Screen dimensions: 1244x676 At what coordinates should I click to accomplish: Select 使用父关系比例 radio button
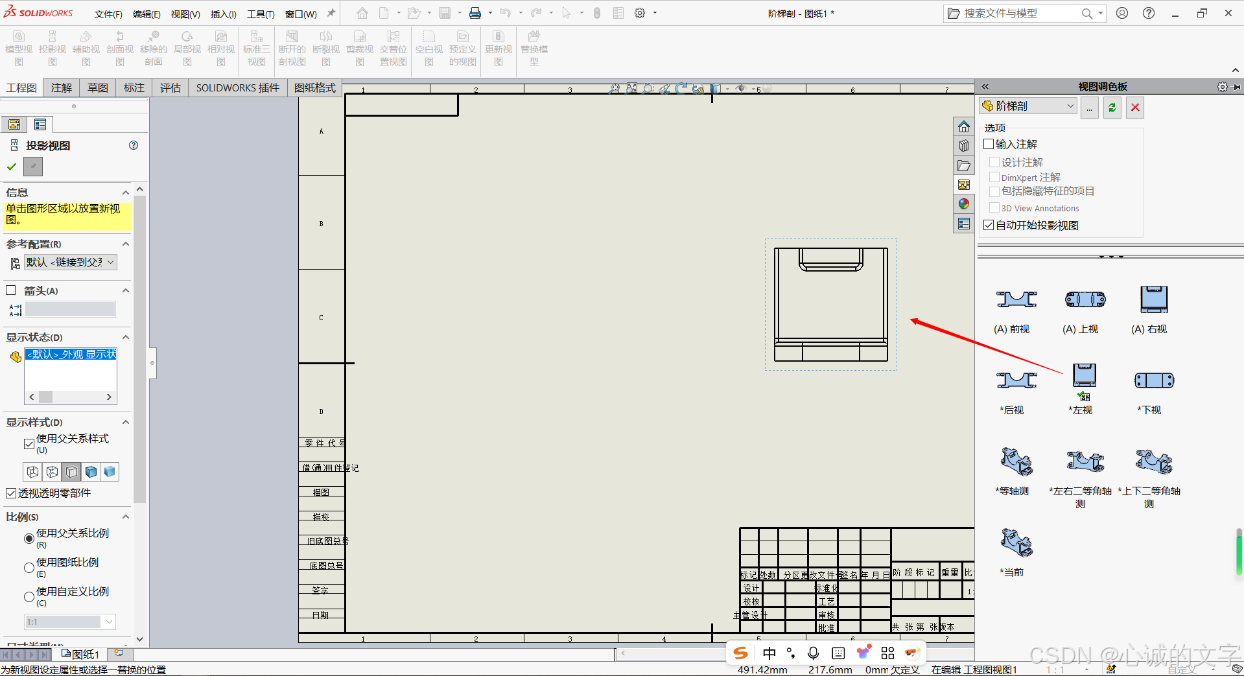click(29, 539)
